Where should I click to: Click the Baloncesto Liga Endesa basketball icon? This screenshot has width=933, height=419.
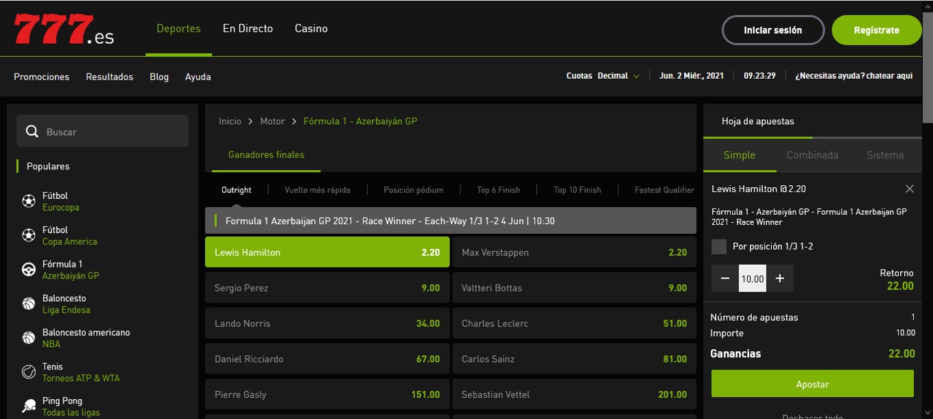29,304
